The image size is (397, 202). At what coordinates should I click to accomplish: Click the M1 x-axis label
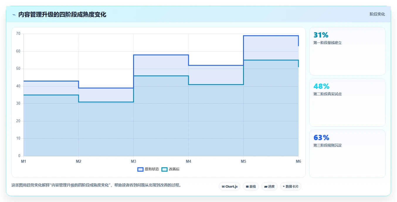coord(24,161)
